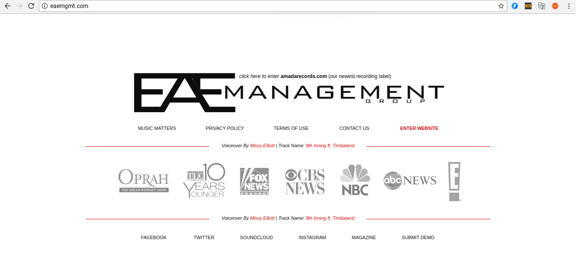The height and width of the screenshot is (256, 576).
Task: Click upper Missy Elliott voiceover link
Action: pos(262,146)
